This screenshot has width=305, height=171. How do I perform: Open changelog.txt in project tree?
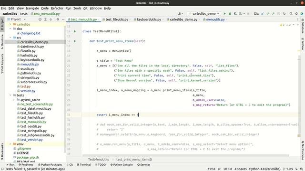click(x=30, y=33)
